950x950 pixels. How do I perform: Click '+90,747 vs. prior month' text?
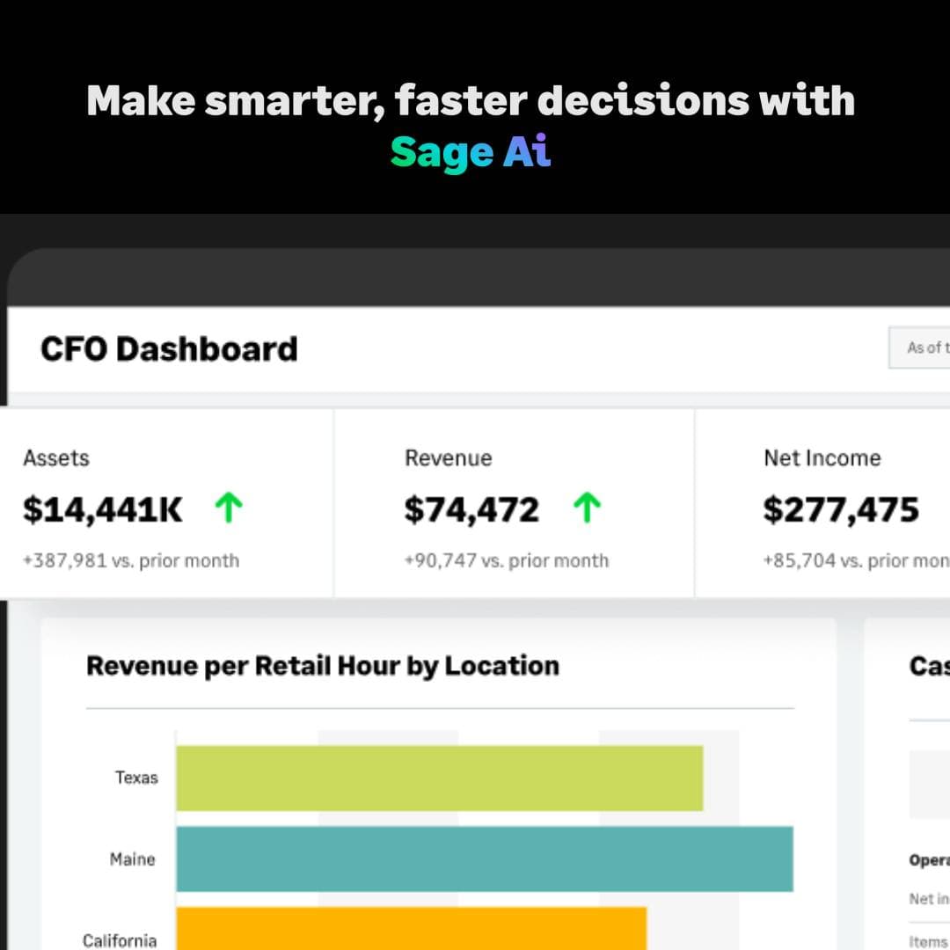[x=507, y=560]
